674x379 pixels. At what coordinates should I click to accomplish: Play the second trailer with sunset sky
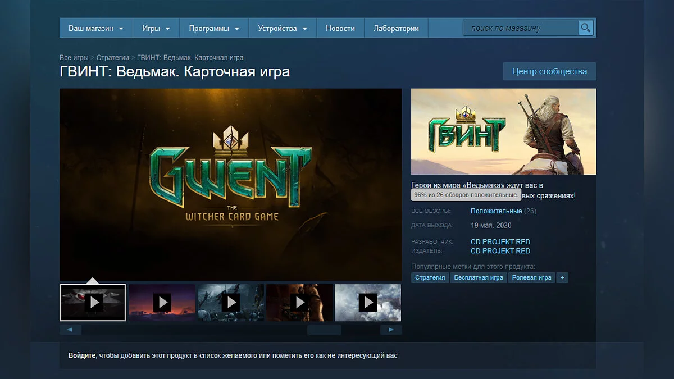[162, 303]
